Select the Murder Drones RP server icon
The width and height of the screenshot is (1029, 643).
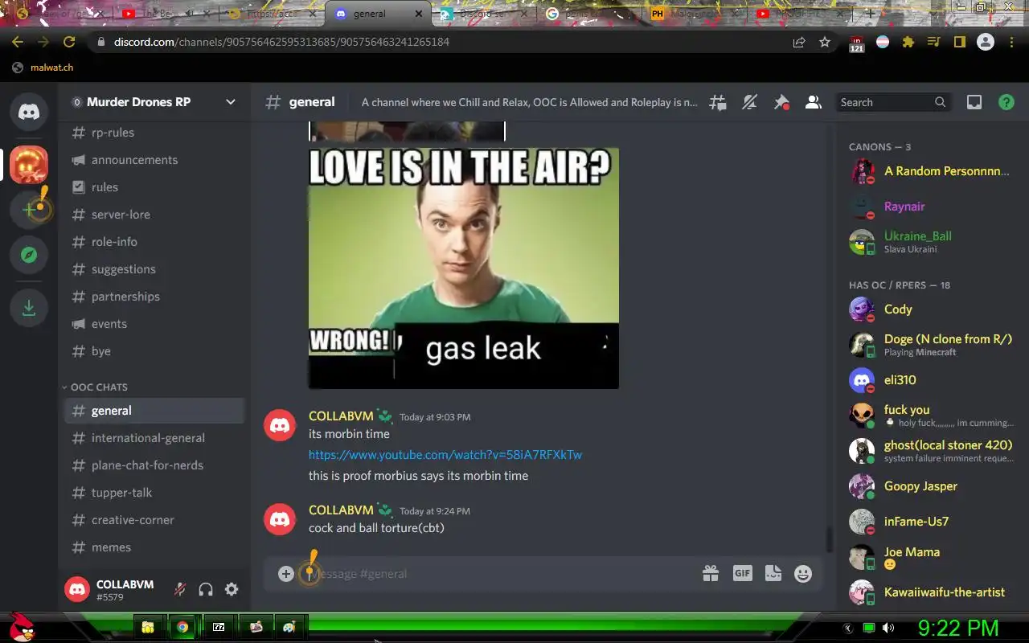29,165
